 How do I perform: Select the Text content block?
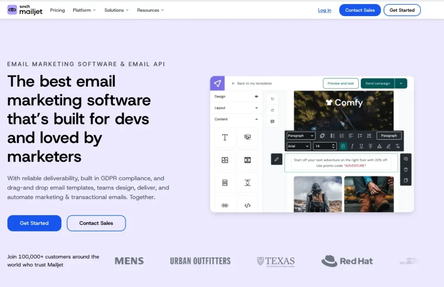pos(225,137)
